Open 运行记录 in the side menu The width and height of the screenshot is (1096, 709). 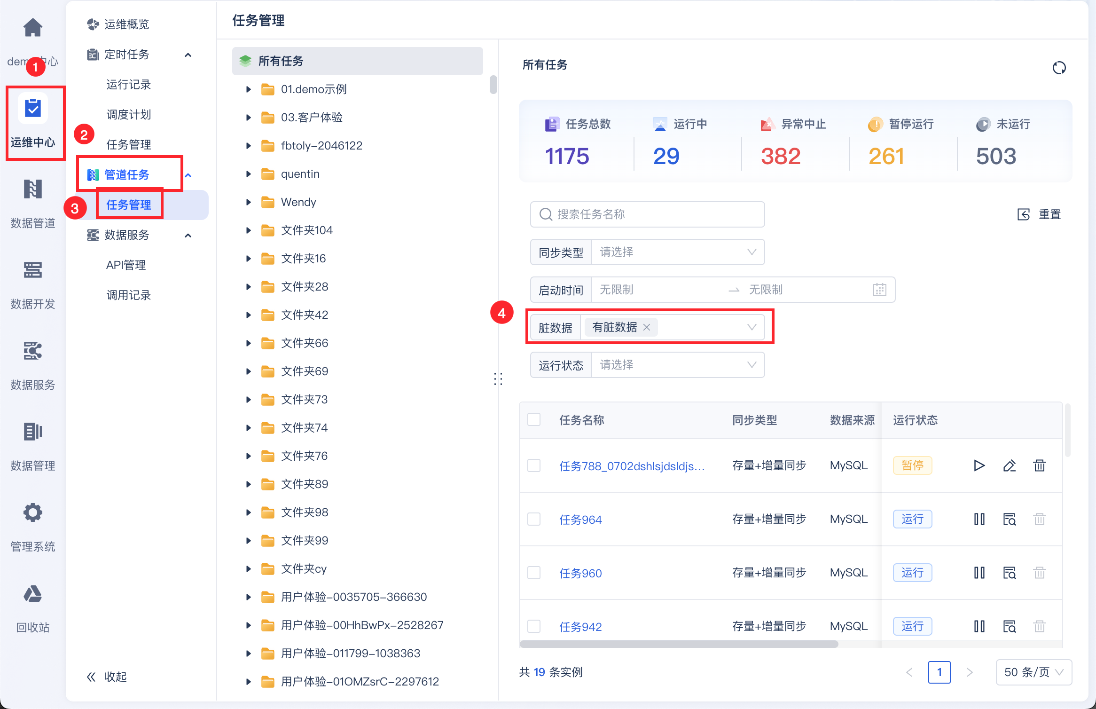pos(128,85)
